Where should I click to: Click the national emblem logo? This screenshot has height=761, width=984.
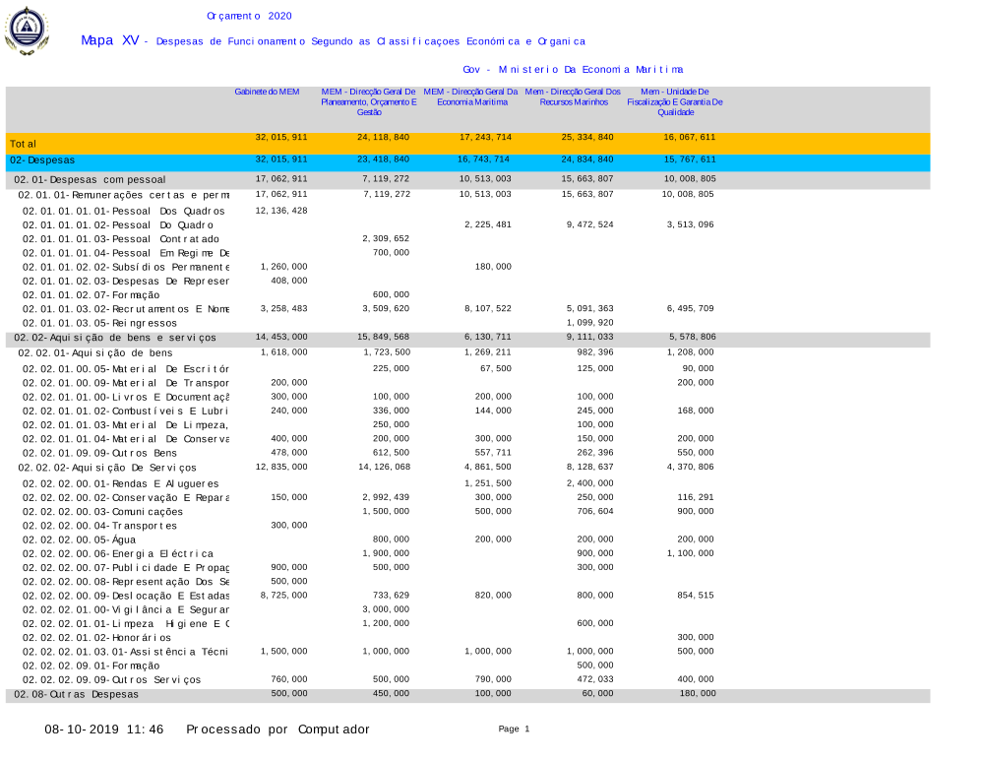pos(26,31)
